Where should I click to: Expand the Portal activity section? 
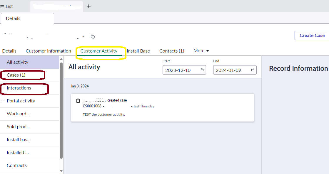pos(4,101)
